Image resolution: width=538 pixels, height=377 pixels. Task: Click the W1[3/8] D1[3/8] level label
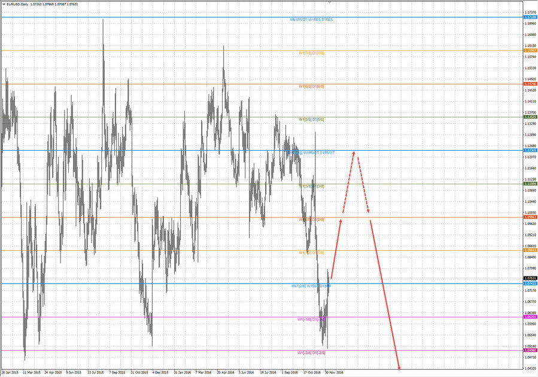pyautogui.click(x=314, y=186)
